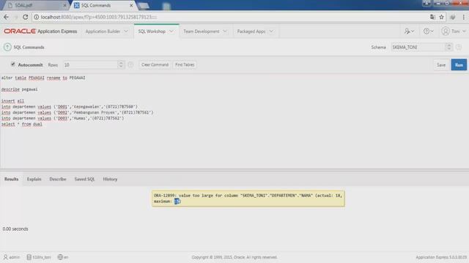Open the Chrome three-dot menu
The height and width of the screenshot is (263, 469).
pos(464,17)
